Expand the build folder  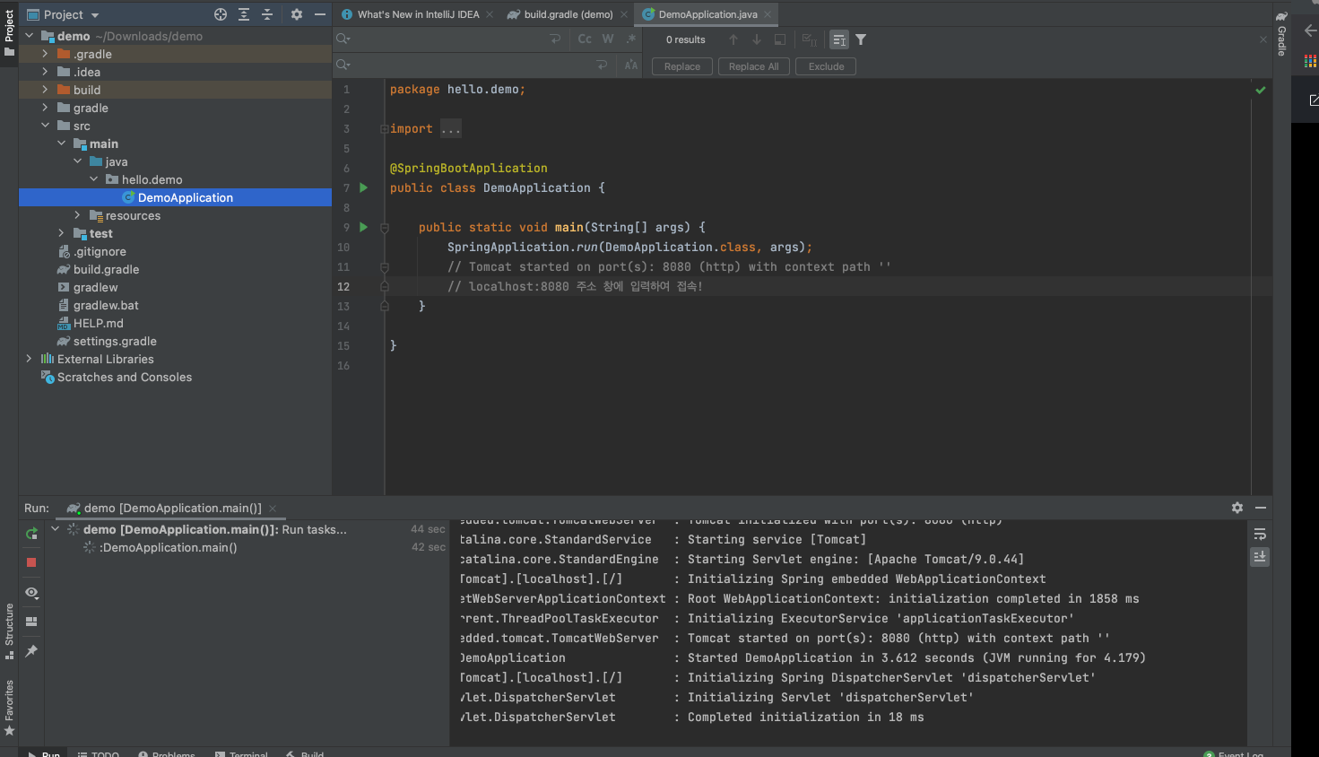tap(45, 90)
